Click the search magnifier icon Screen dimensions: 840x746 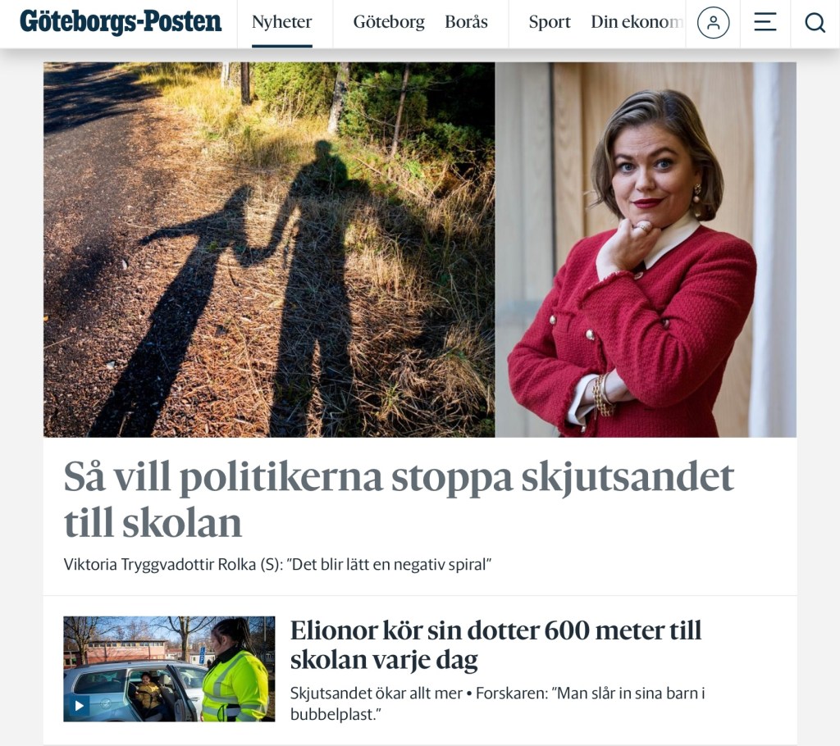click(815, 22)
